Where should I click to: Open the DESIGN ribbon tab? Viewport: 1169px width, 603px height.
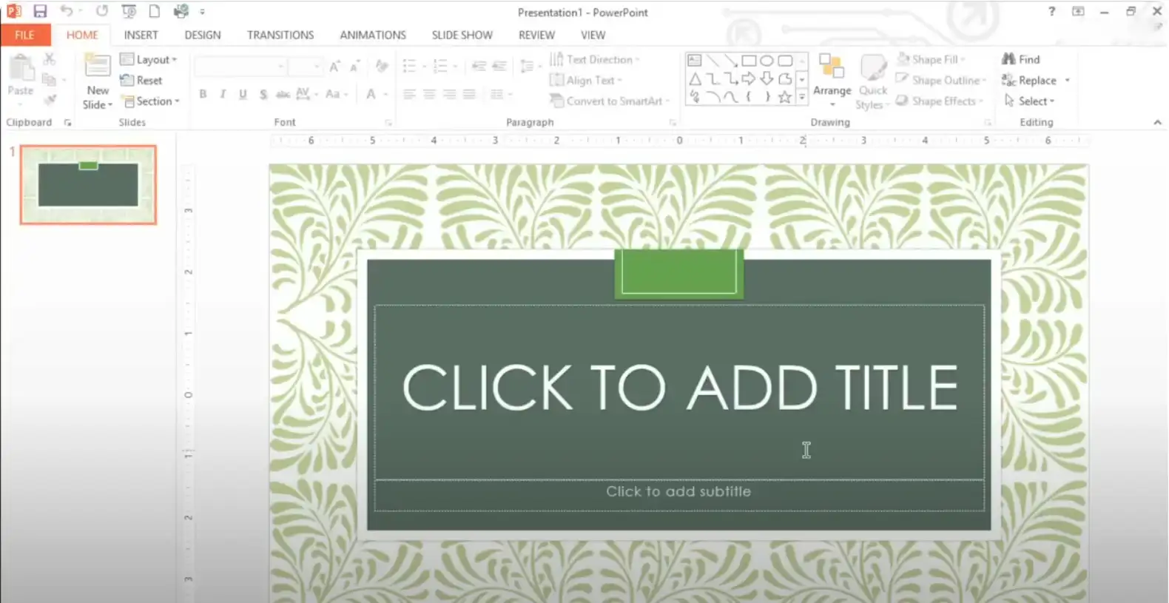tap(203, 35)
